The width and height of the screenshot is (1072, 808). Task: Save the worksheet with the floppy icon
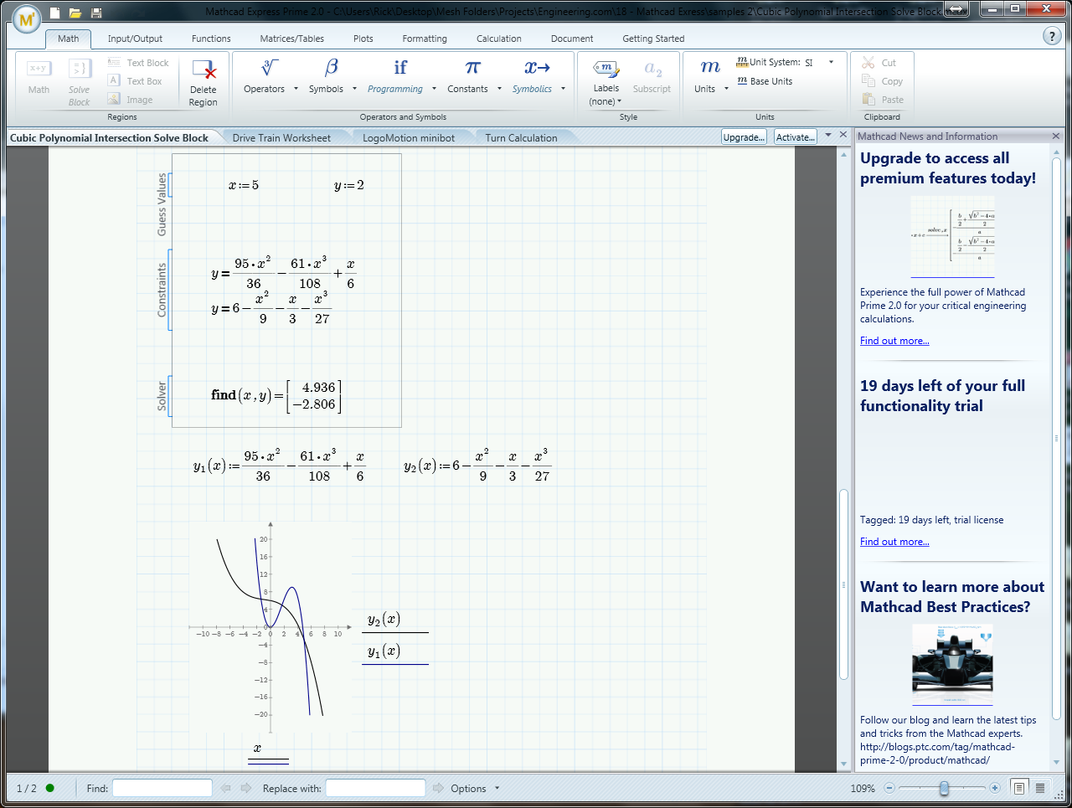coord(96,13)
